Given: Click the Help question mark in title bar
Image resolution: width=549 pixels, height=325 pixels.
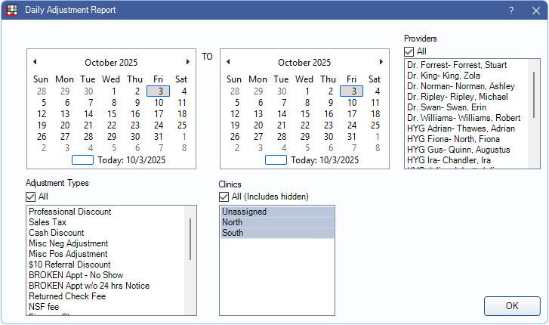Looking at the screenshot, I should click(x=511, y=11).
